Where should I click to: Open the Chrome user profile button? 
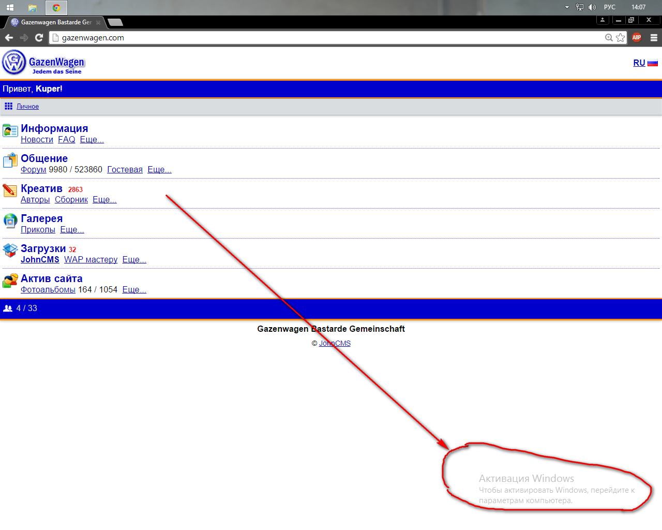(x=603, y=20)
